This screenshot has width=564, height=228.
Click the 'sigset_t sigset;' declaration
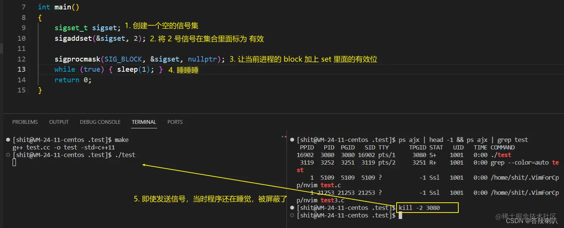(x=87, y=28)
